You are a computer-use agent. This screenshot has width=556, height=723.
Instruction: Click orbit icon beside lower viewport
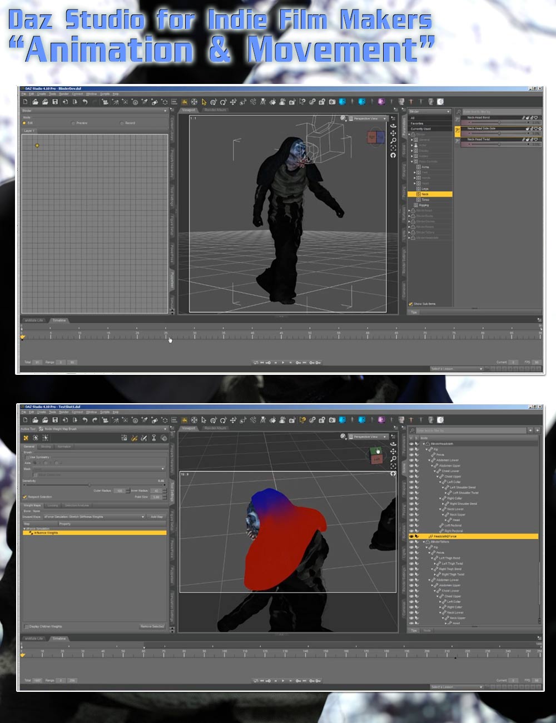(393, 444)
